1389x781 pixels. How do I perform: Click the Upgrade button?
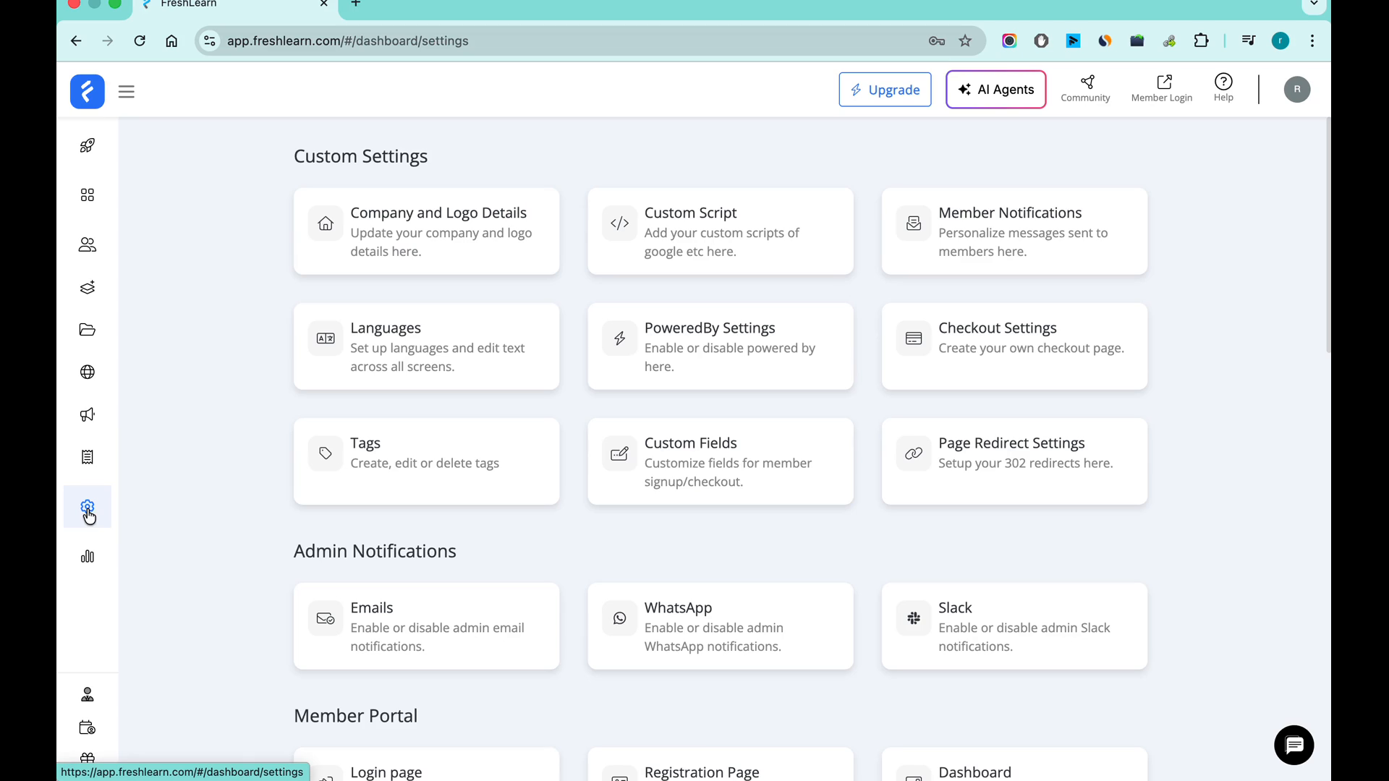[x=885, y=90]
